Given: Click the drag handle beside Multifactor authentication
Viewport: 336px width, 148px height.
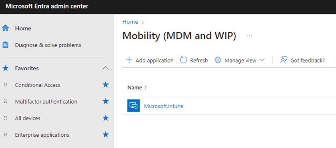Looking at the screenshot, I should tap(6, 102).
